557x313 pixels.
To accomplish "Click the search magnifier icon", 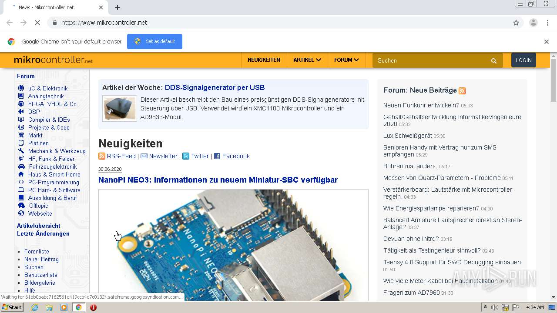I will click(x=494, y=61).
